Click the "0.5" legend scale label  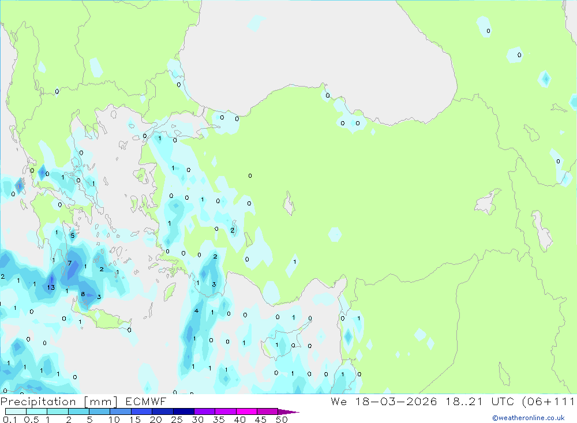(x=31, y=420)
